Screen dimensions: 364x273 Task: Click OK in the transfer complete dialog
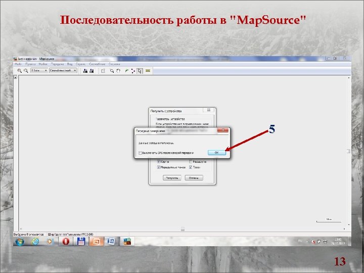pos(216,153)
